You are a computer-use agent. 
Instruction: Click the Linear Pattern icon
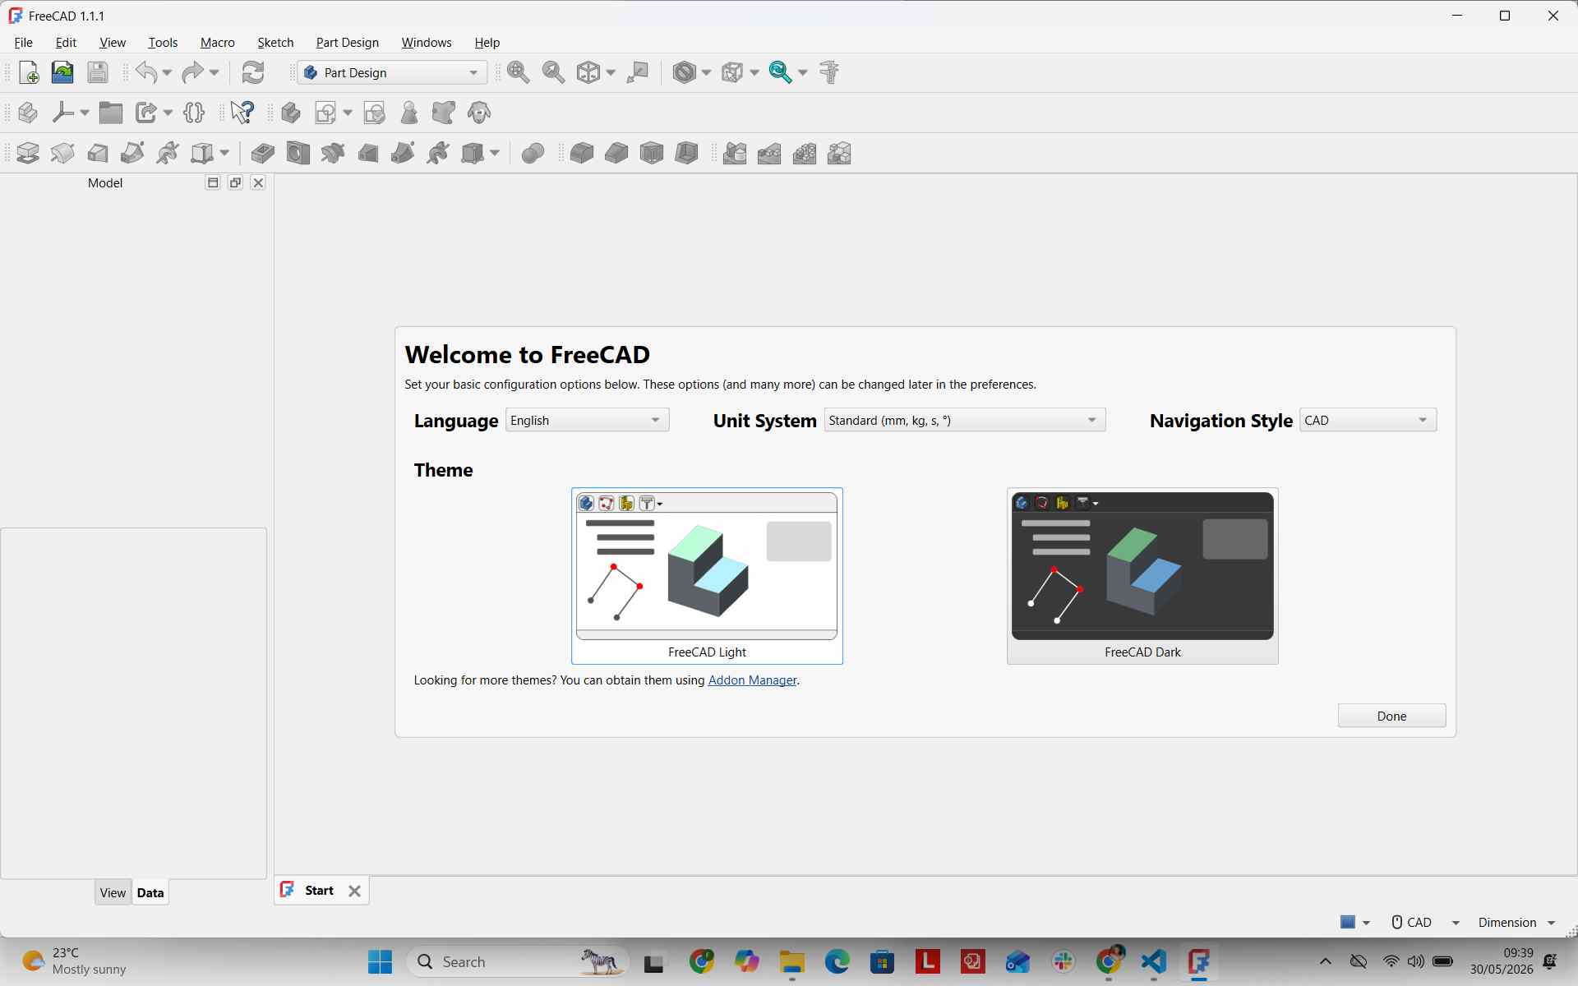(x=769, y=154)
